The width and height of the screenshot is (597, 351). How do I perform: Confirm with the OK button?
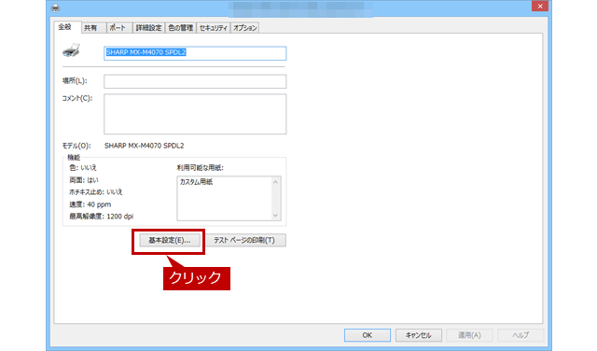pos(367,335)
